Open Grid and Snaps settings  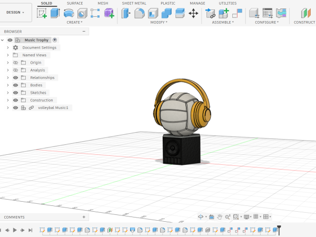tap(256, 216)
